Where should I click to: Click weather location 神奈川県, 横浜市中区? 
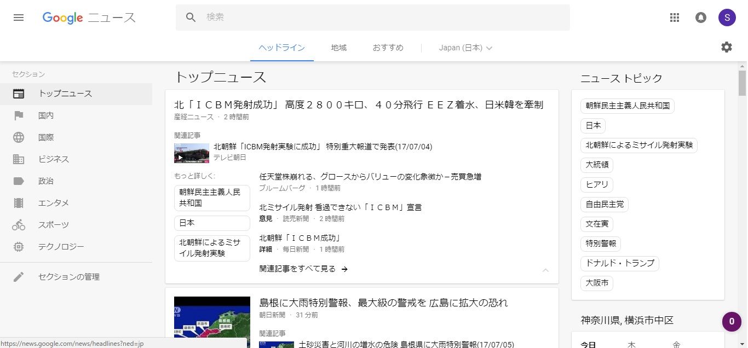click(627, 320)
